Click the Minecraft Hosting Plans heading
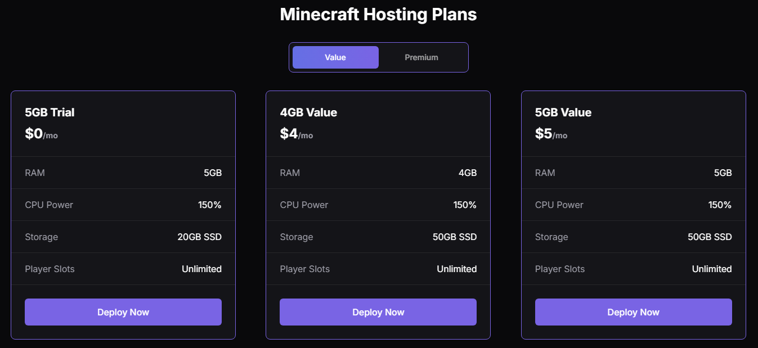Screen dimensions: 758x348 (378, 15)
